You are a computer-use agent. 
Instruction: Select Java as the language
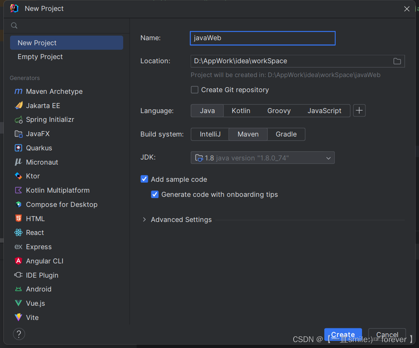click(x=207, y=111)
